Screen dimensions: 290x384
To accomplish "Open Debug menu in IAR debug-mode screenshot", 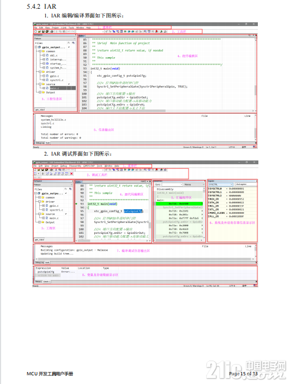I will (x=64, y=166).
